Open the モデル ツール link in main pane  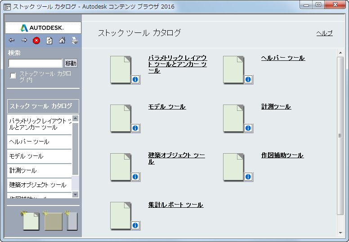coord(167,107)
